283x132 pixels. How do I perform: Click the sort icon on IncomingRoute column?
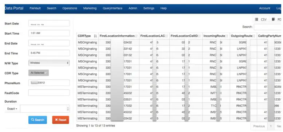click(x=227, y=36)
